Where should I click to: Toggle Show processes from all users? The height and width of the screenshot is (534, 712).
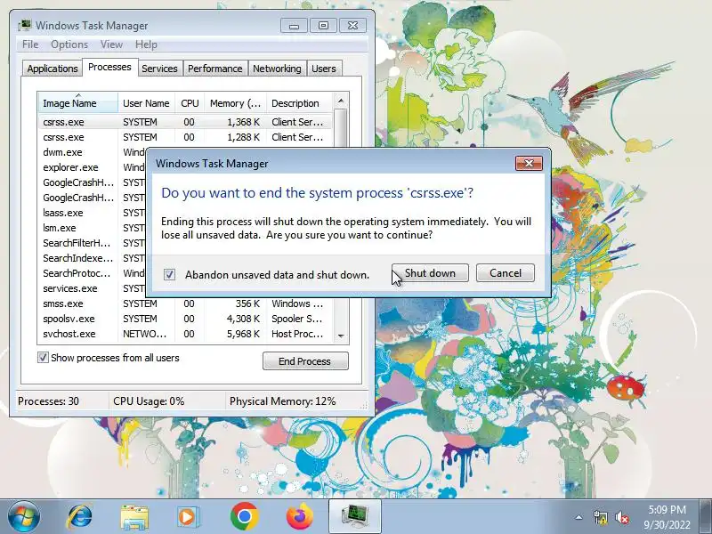43,358
